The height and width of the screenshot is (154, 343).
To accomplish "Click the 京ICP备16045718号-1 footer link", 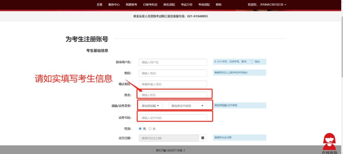I will 170,150.
